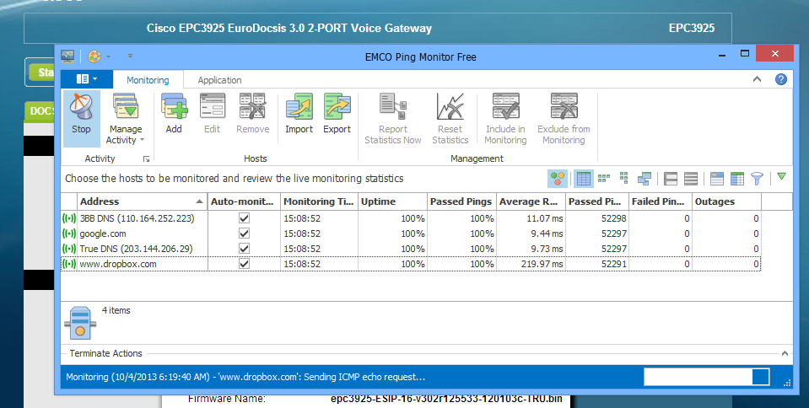
Task: Click the Terminate Actions panel label
Action: [105, 353]
